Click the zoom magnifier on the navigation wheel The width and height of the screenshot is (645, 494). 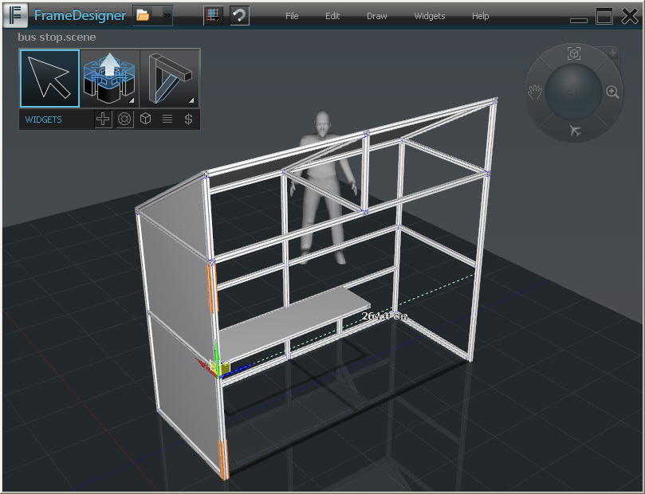click(612, 92)
